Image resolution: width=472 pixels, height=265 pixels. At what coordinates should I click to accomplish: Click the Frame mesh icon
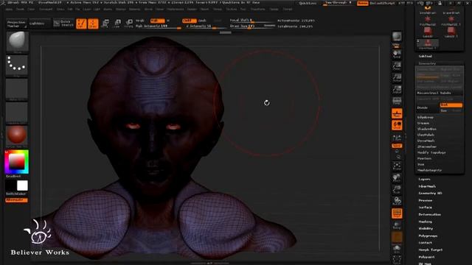pos(397,166)
